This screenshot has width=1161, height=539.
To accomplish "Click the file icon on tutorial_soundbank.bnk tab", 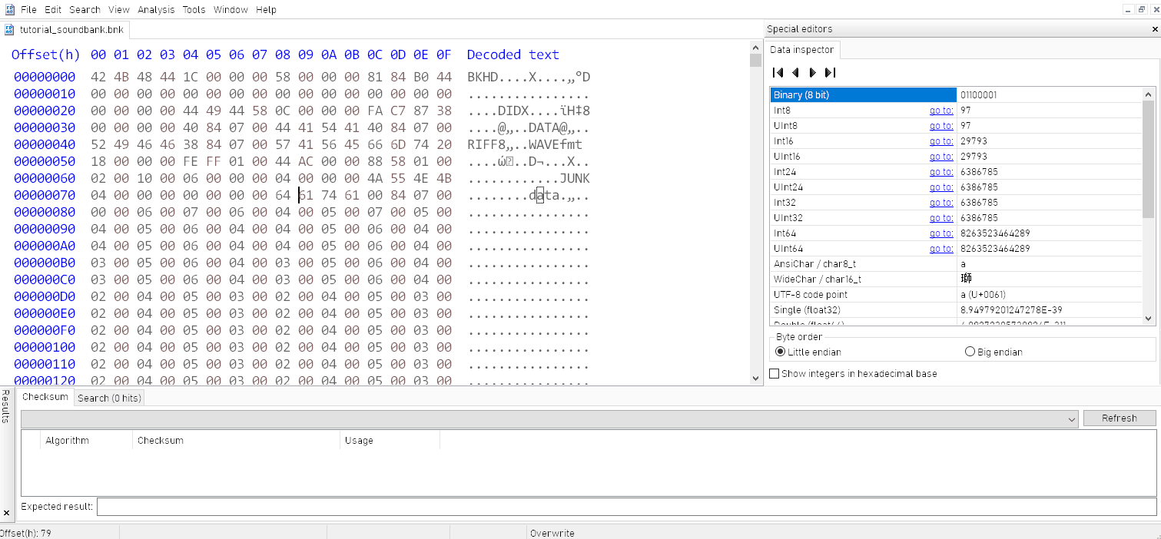I will pos(8,29).
